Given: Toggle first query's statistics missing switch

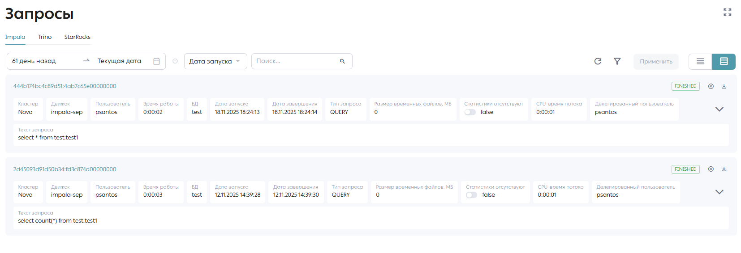Looking at the screenshot, I should point(470,112).
